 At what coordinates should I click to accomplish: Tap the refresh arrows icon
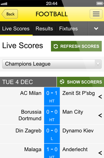tap(56, 46)
